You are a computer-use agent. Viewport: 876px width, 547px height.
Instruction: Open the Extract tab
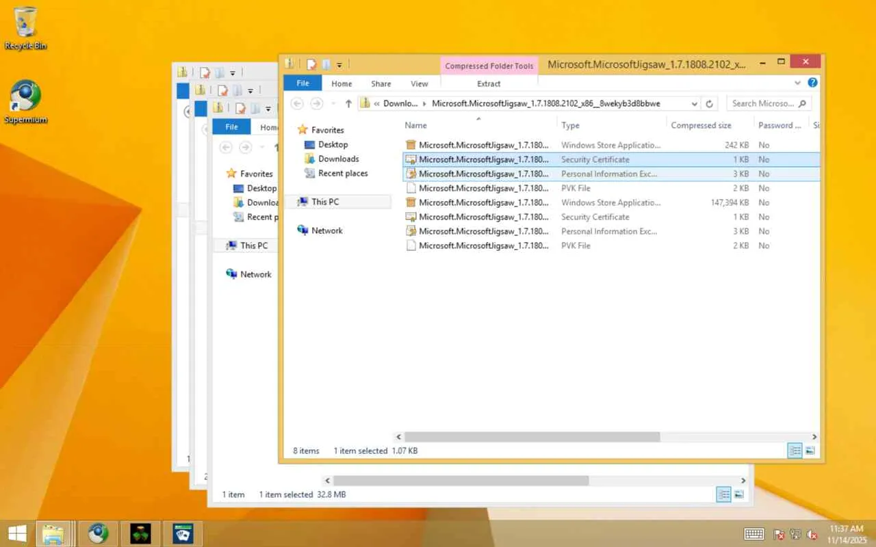[x=489, y=83]
